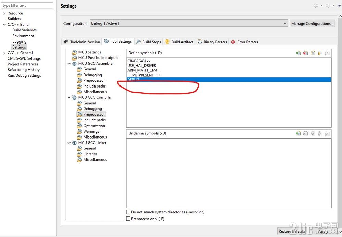Screen dimensions: 342x237
Task: Edit undefine symbol icon
Action: pos(313,133)
